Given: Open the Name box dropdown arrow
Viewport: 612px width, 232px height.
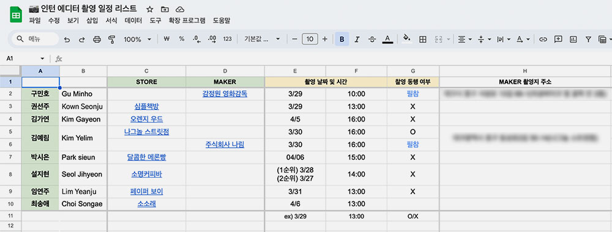Looking at the screenshot, I should tap(42, 59).
